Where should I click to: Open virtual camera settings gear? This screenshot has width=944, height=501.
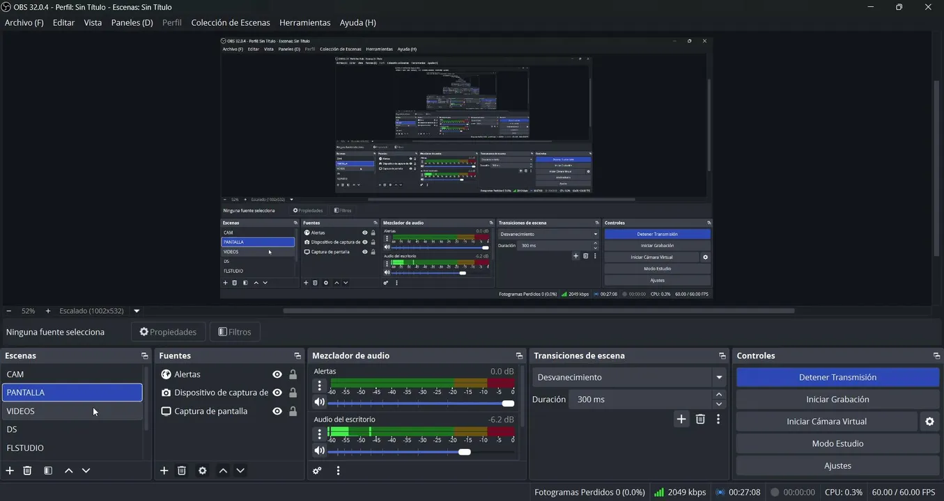[929, 422]
